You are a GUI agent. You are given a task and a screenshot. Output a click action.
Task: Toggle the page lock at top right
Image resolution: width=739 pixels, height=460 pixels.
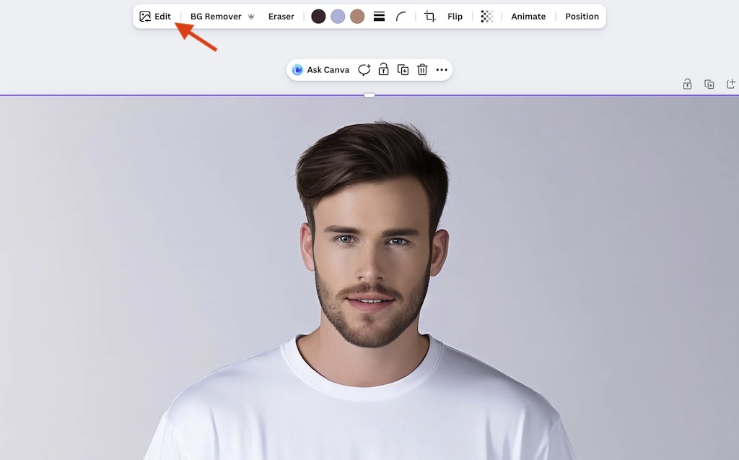click(686, 84)
